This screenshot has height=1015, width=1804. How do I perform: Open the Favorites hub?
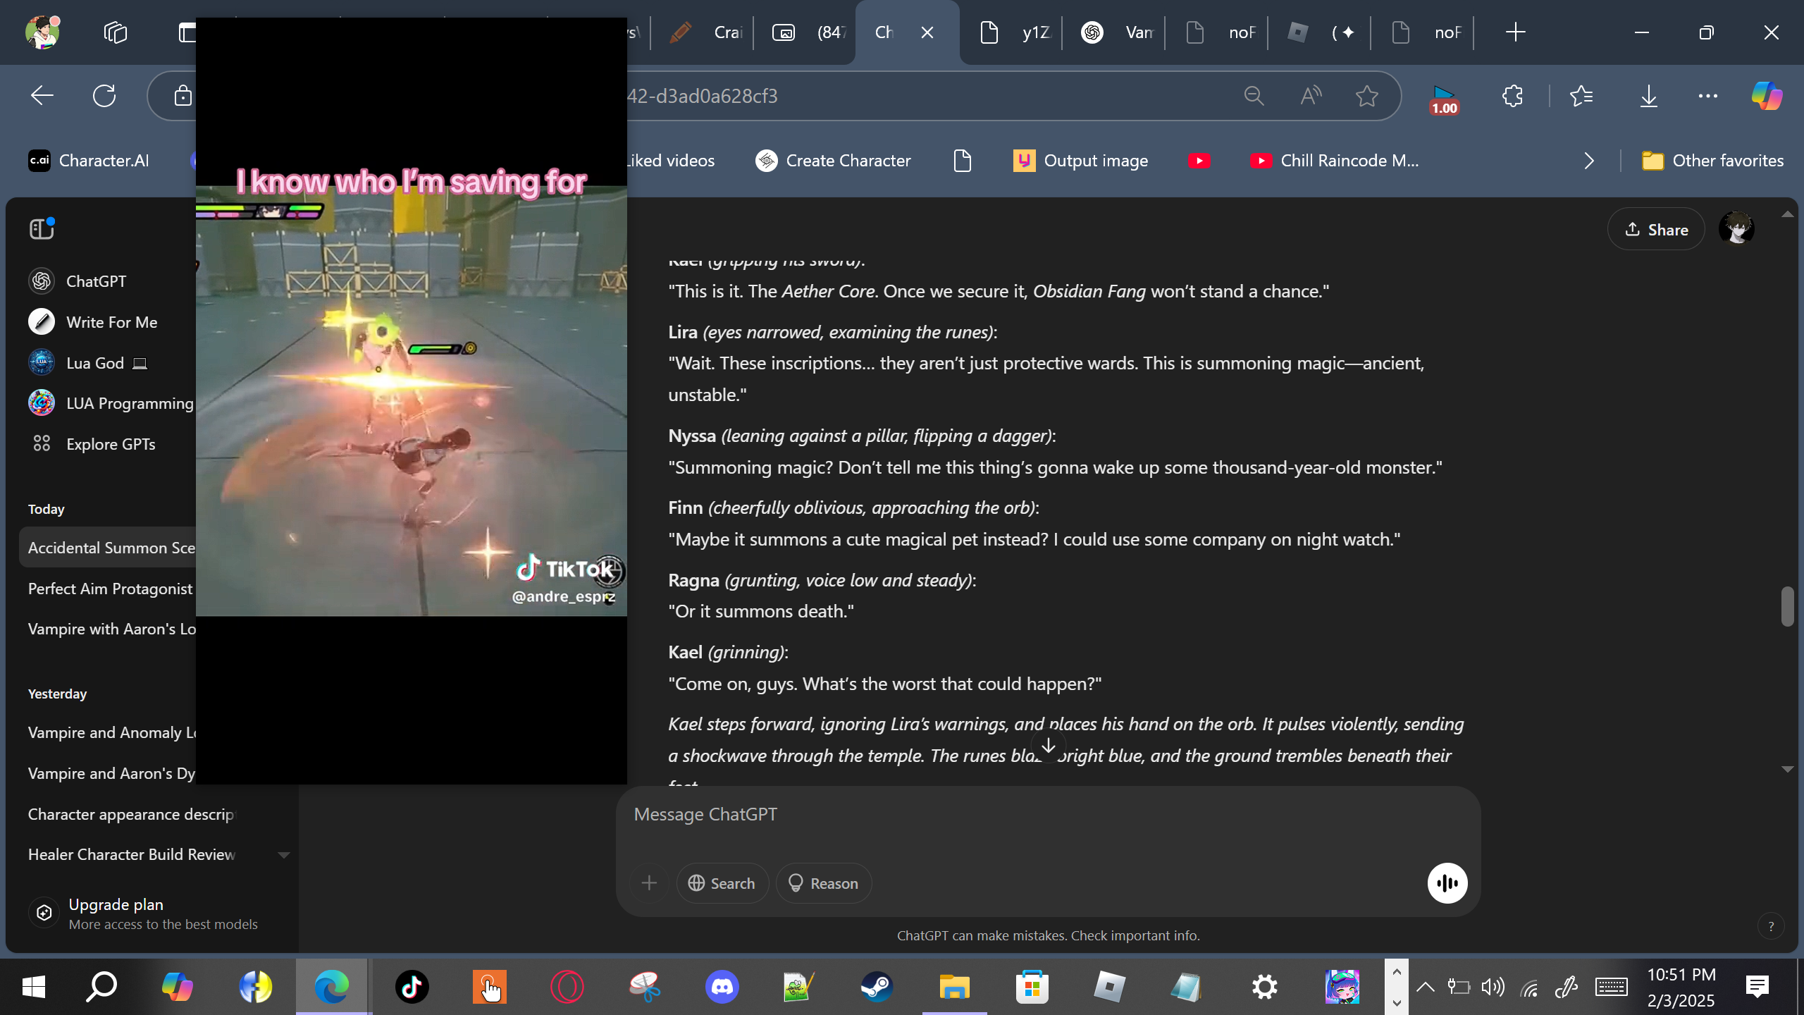[1581, 96]
